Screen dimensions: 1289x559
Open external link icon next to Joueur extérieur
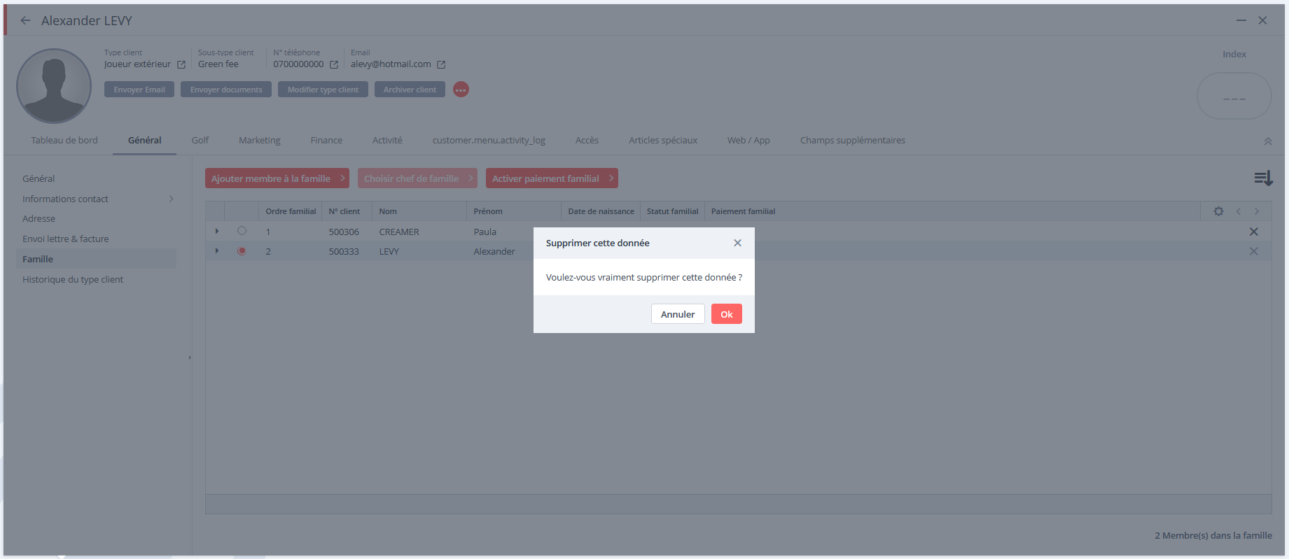tap(181, 64)
